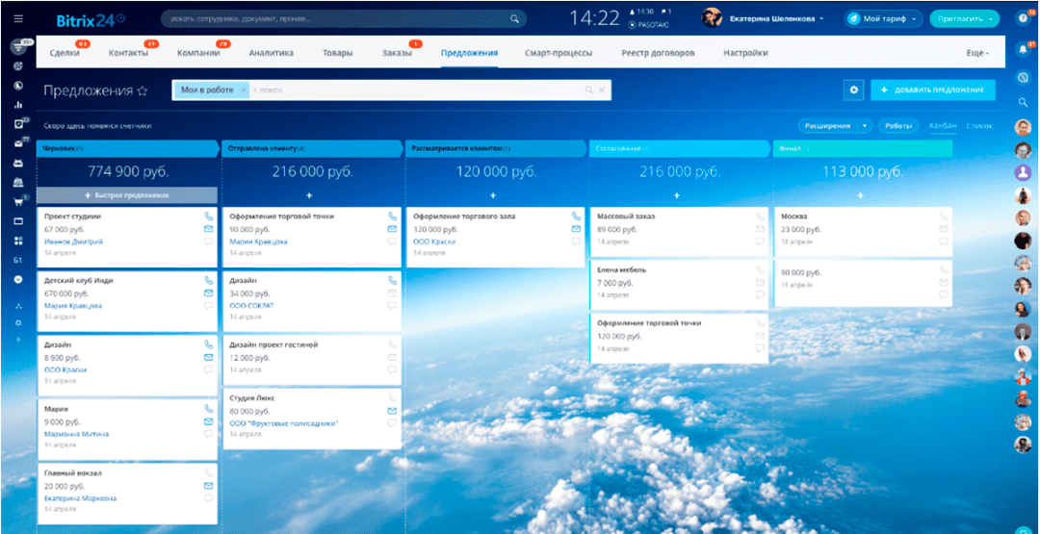Viewport: 1040px width, 534px height.
Task: Open the Екатерина Шеленкова user menu
Action: tap(776, 18)
